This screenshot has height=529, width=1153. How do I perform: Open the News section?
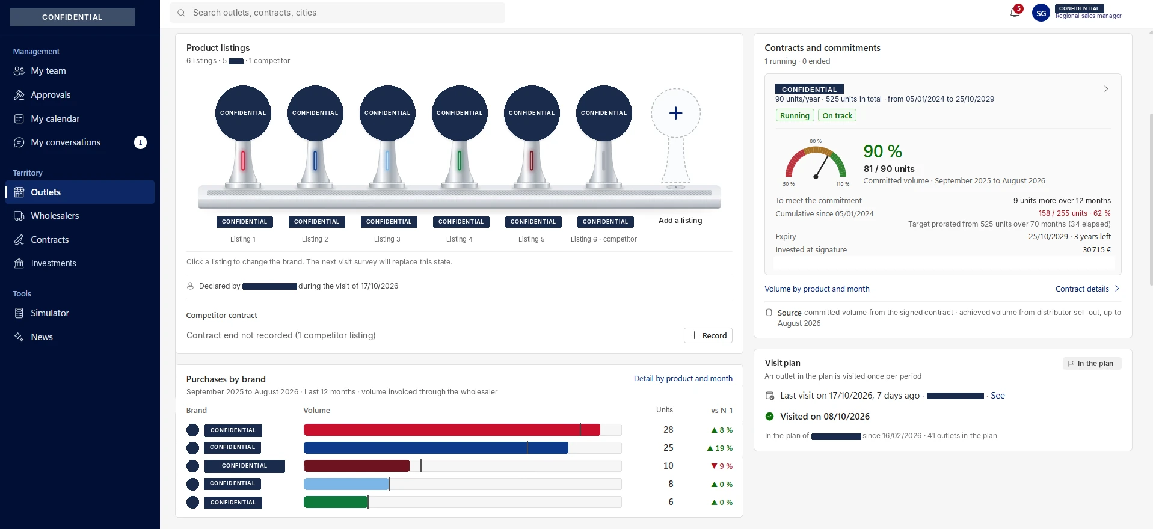pyautogui.click(x=80, y=337)
